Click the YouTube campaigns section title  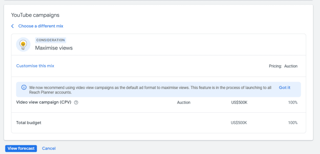click(35, 15)
